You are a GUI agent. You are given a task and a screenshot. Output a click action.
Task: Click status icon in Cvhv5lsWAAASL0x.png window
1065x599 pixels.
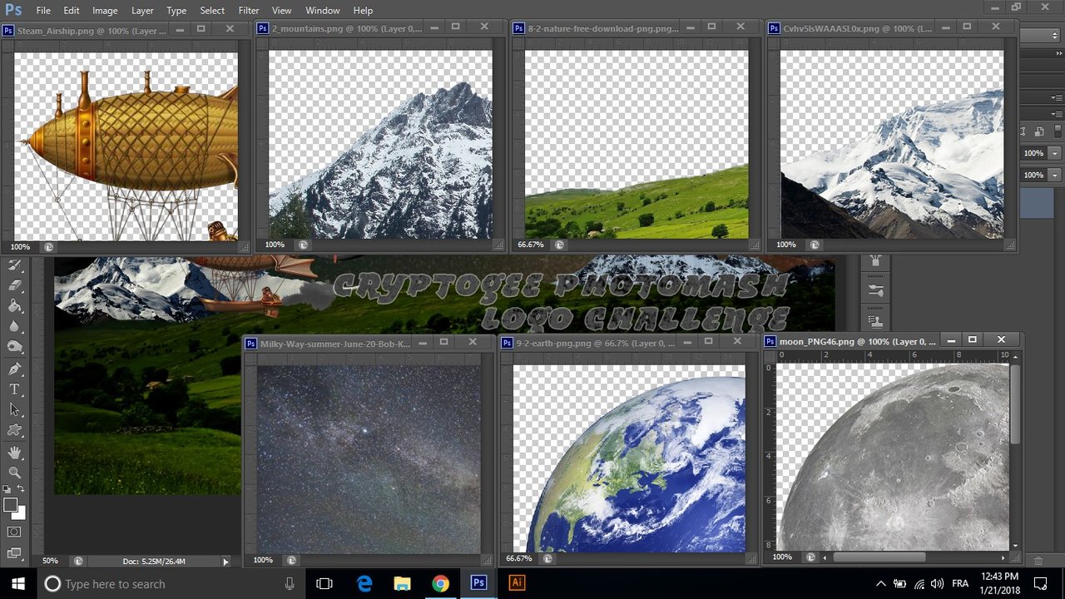815,245
